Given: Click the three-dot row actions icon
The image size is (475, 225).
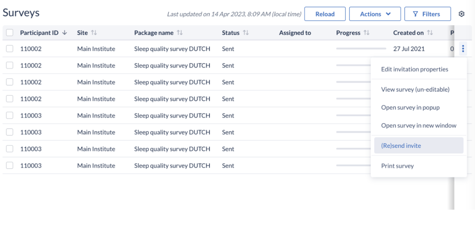Looking at the screenshot, I should [x=463, y=49].
